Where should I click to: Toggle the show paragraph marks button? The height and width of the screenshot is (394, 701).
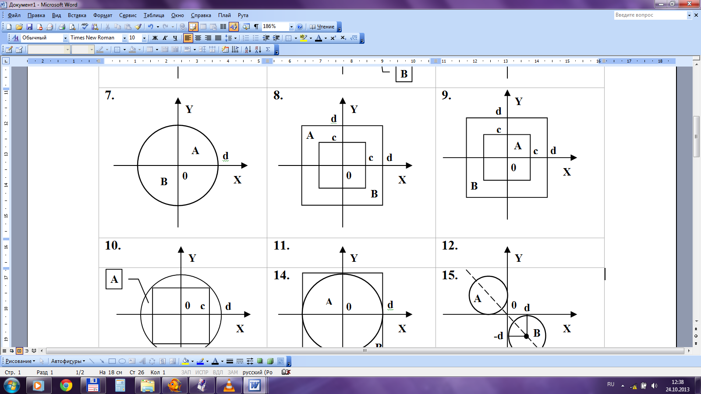(256, 27)
